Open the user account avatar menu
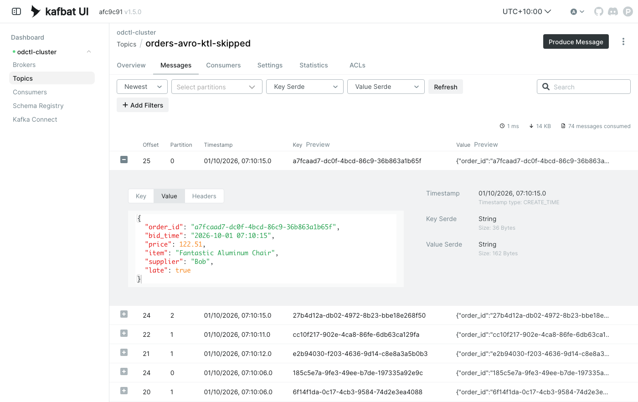Viewport: 638px width, 402px height. (x=577, y=11)
